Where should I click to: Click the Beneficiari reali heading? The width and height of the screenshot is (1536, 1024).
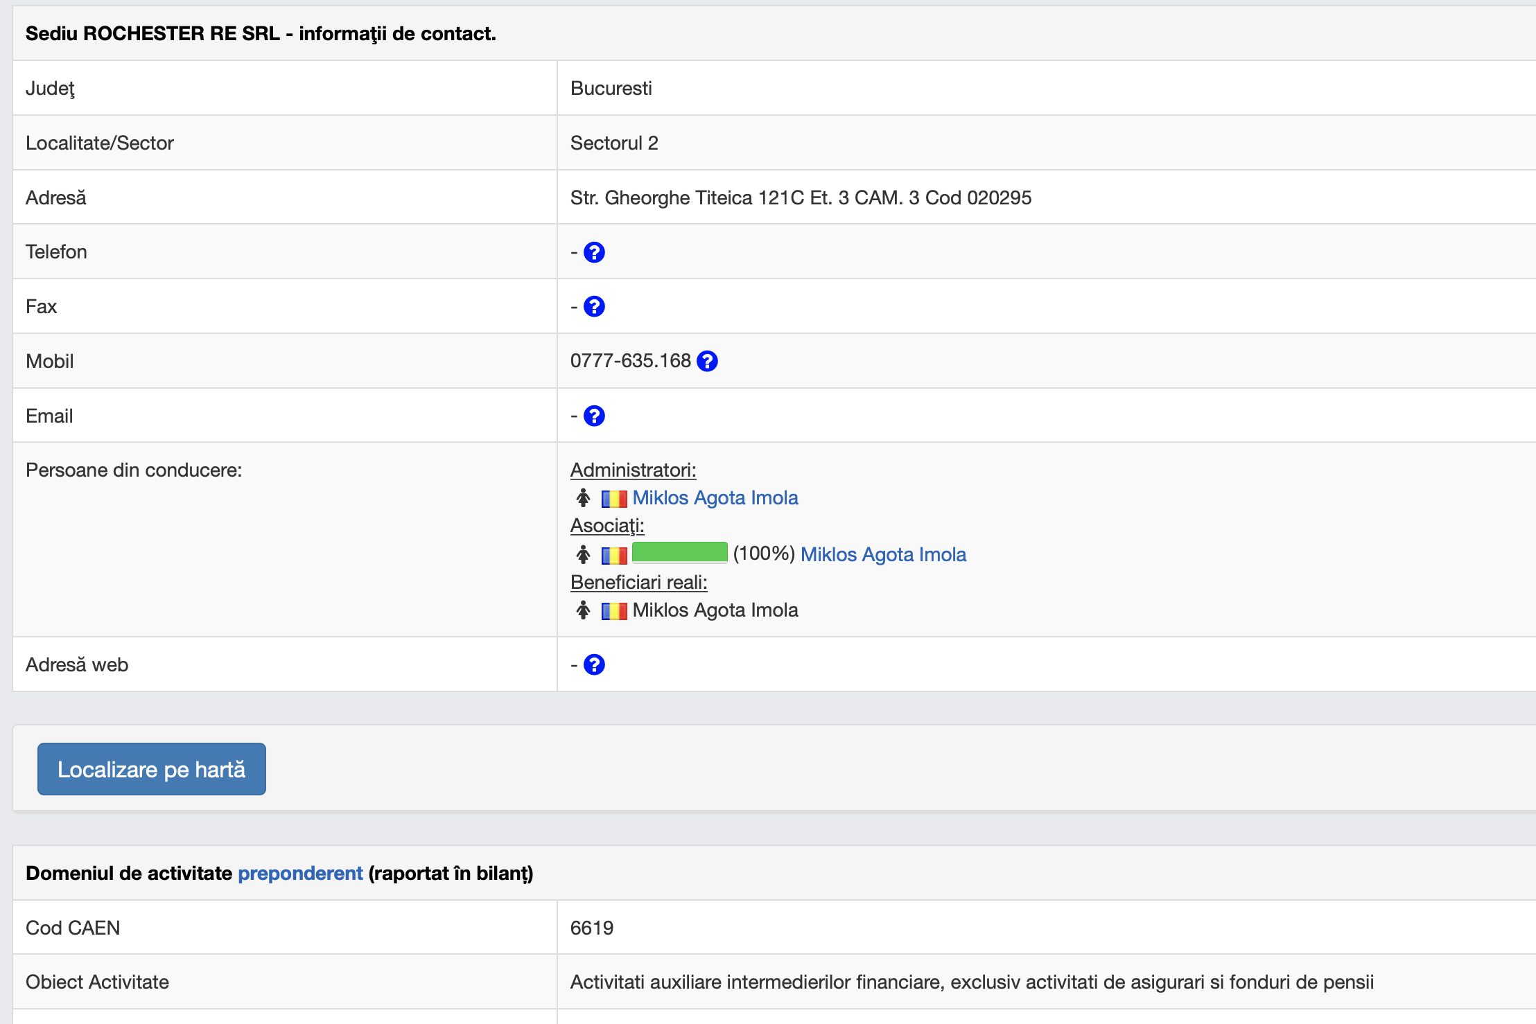[x=638, y=582]
